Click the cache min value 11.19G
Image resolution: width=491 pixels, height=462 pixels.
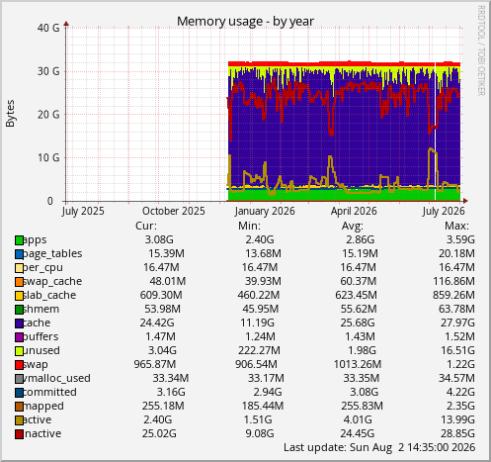(257, 323)
